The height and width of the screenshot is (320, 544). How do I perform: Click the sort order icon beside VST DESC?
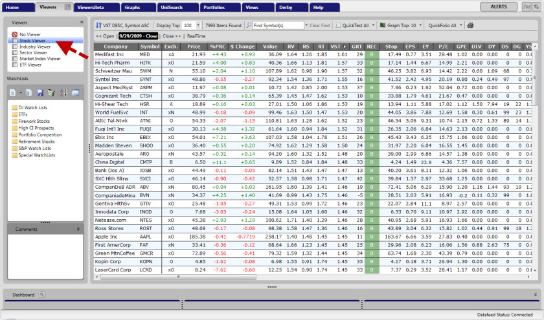(x=98, y=25)
